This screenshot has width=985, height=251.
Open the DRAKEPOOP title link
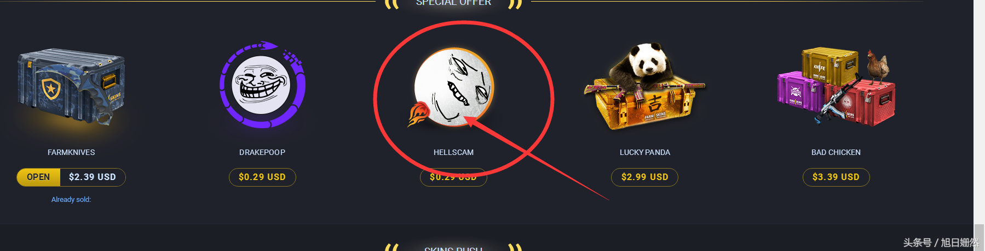pos(262,152)
